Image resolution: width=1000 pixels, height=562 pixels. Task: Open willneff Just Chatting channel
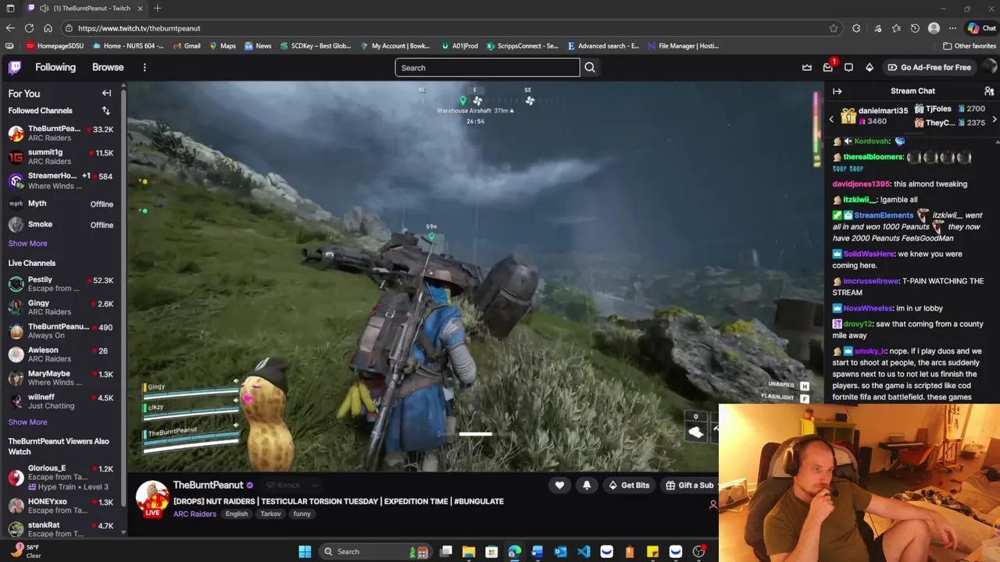[x=61, y=401]
